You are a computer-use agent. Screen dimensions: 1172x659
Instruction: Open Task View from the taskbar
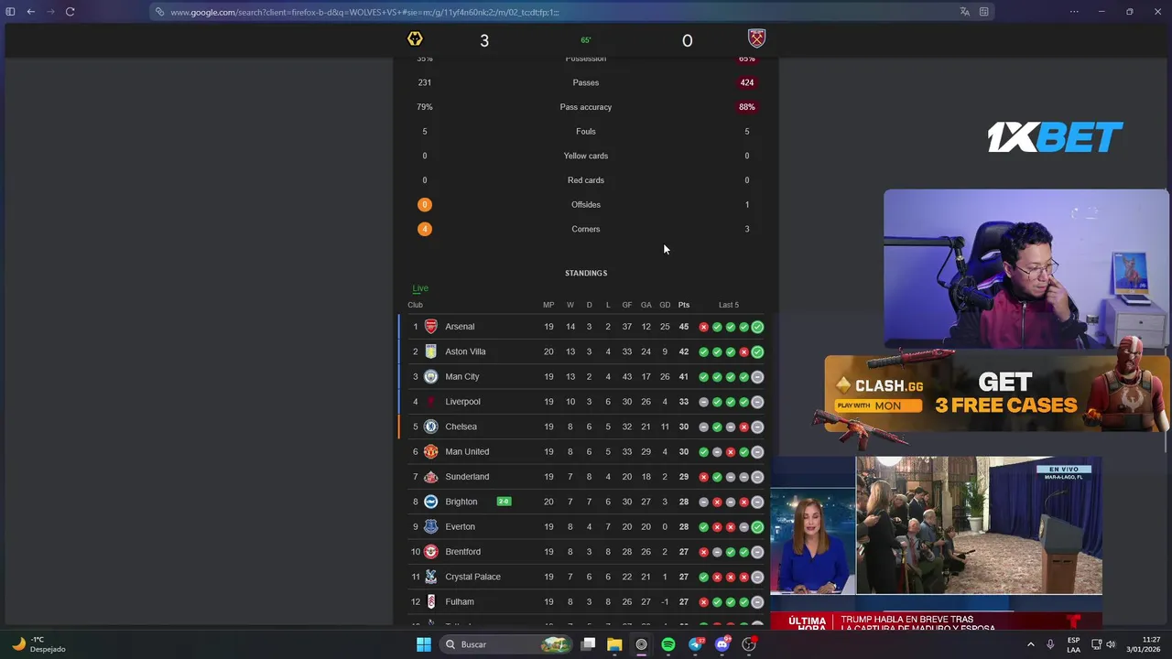[x=589, y=644]
